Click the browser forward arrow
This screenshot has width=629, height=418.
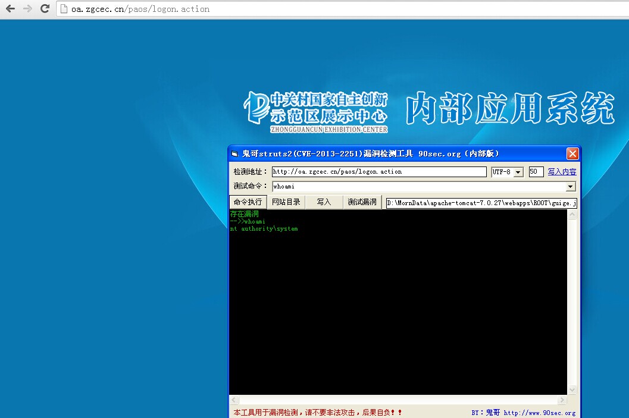point(27,8)
